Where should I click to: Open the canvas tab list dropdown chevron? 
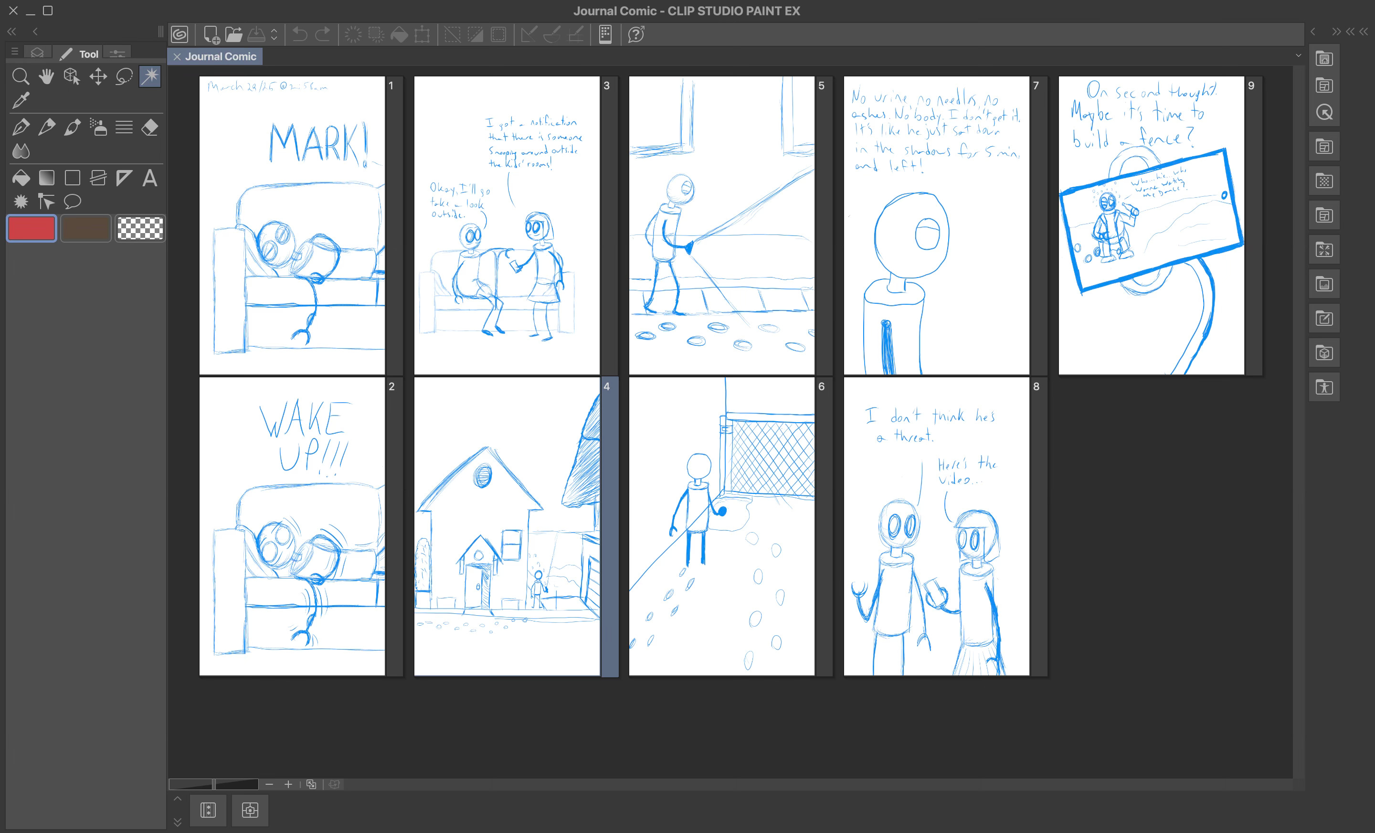coord(1298,56)
